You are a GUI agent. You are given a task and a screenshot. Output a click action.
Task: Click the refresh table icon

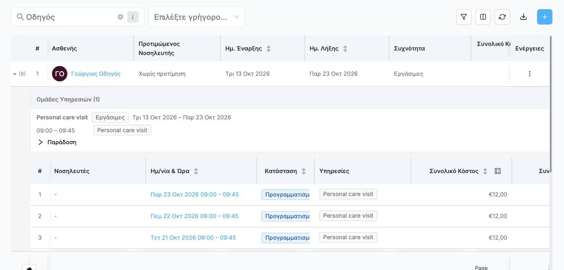(502, 17)
